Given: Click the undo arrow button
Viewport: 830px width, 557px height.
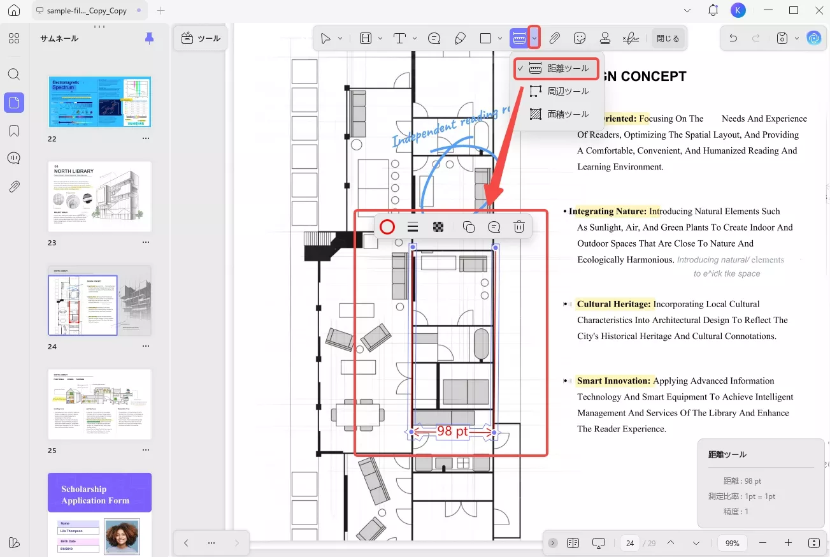Looking at the screenshot, I should tap(733, 38).
